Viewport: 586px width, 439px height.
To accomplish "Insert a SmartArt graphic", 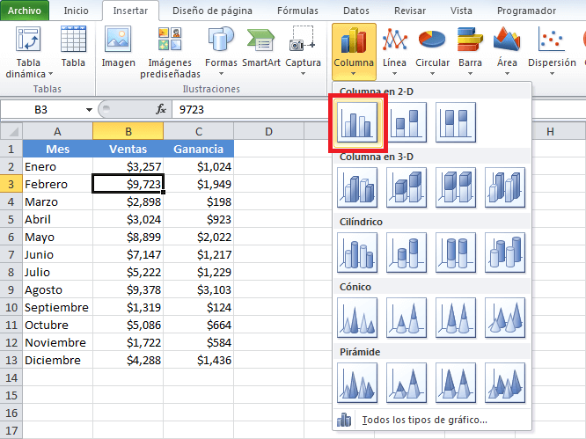I will (x=260, y=47).
